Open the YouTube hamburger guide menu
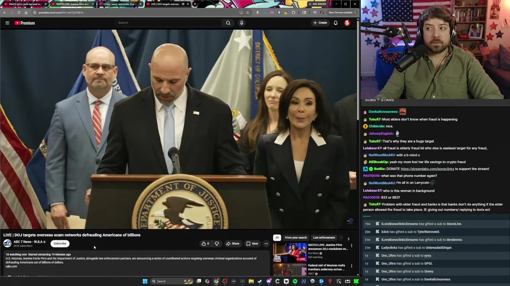 click(x=7, y=23)
